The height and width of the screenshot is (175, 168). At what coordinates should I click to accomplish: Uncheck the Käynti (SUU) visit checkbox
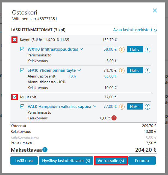[x=14, y=40]
